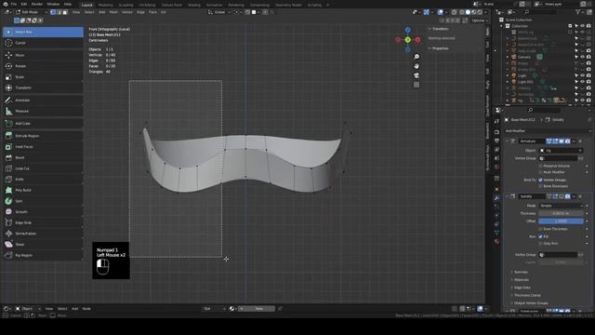This screenshot has width=595, height=335.
Task: Select the Move tool
Action: coord(43,55)
